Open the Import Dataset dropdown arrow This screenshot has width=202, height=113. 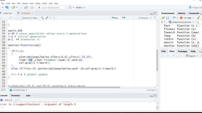click(177, 18)
